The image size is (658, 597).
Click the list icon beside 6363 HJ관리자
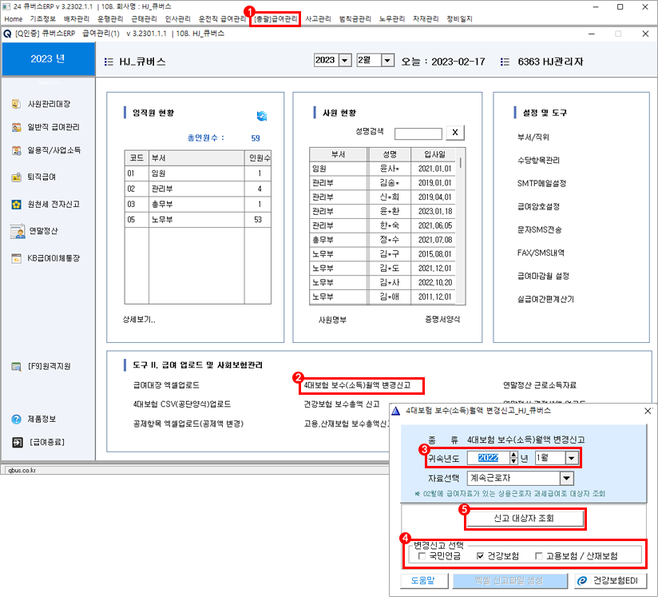point(505,62)
